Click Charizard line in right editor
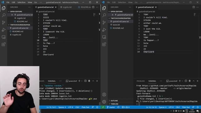The image size is (201, 113). (x=149, y=52)
